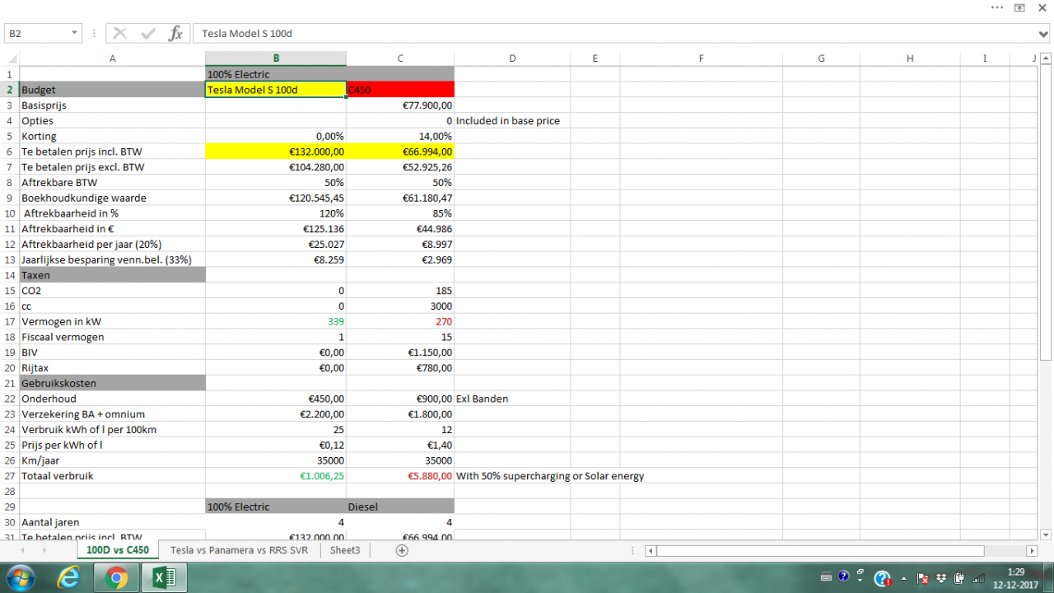
Task: Select column D header
Action: [512, 58]
